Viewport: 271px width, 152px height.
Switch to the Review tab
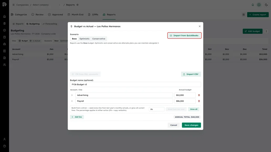click(38, 15)
